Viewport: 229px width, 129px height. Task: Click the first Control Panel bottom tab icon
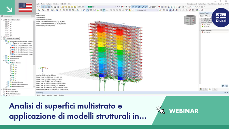tap(201, 89)
